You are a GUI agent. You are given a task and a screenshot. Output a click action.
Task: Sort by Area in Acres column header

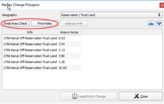tap(69, 32)
